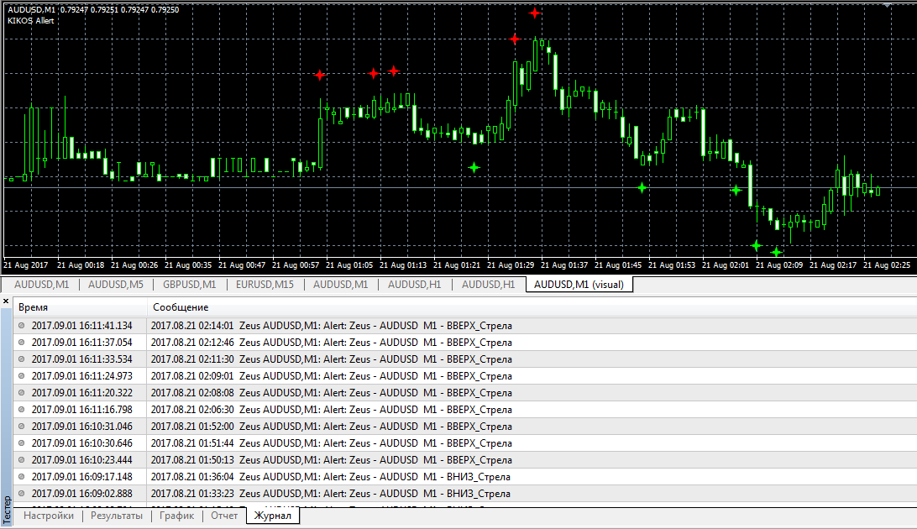Click the chart shift triangle marker
917x529 pixels.
887,5
